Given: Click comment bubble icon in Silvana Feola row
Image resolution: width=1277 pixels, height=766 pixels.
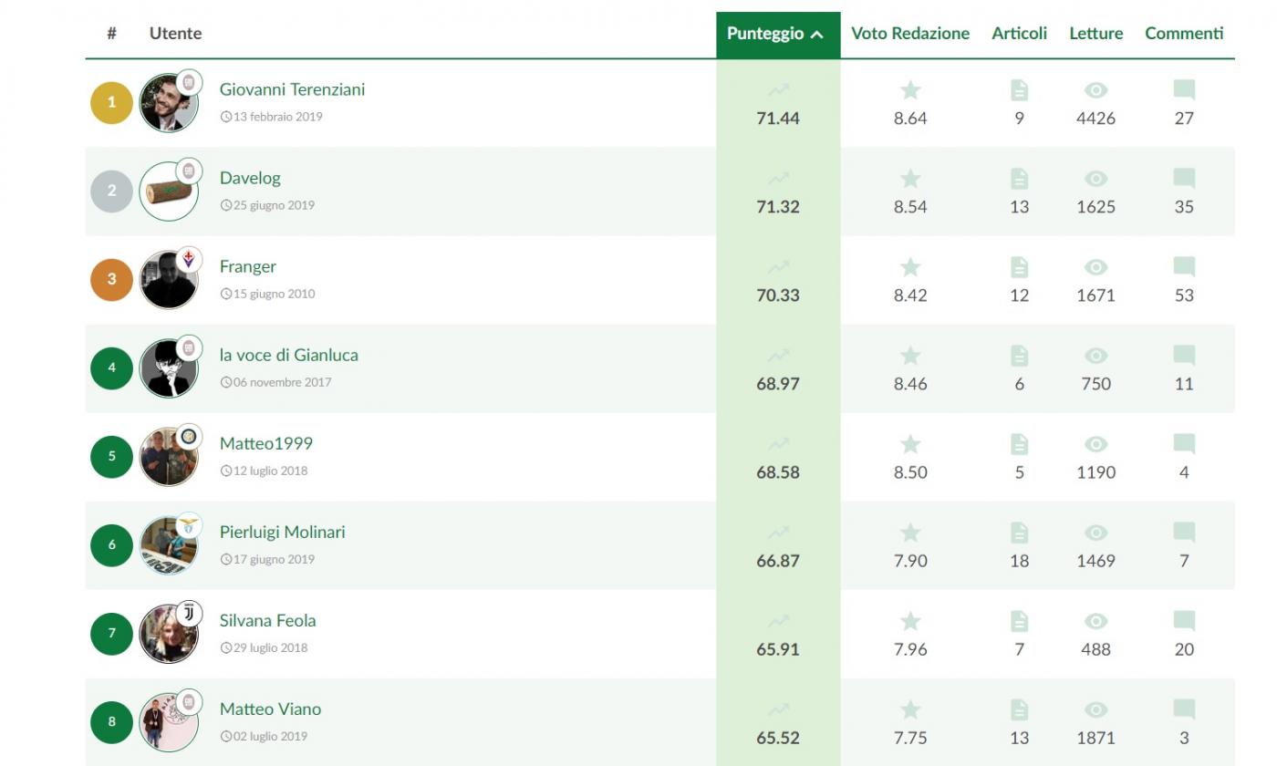Looking at the screenshot, I should pyautogui.click(x=1184, y=621).
